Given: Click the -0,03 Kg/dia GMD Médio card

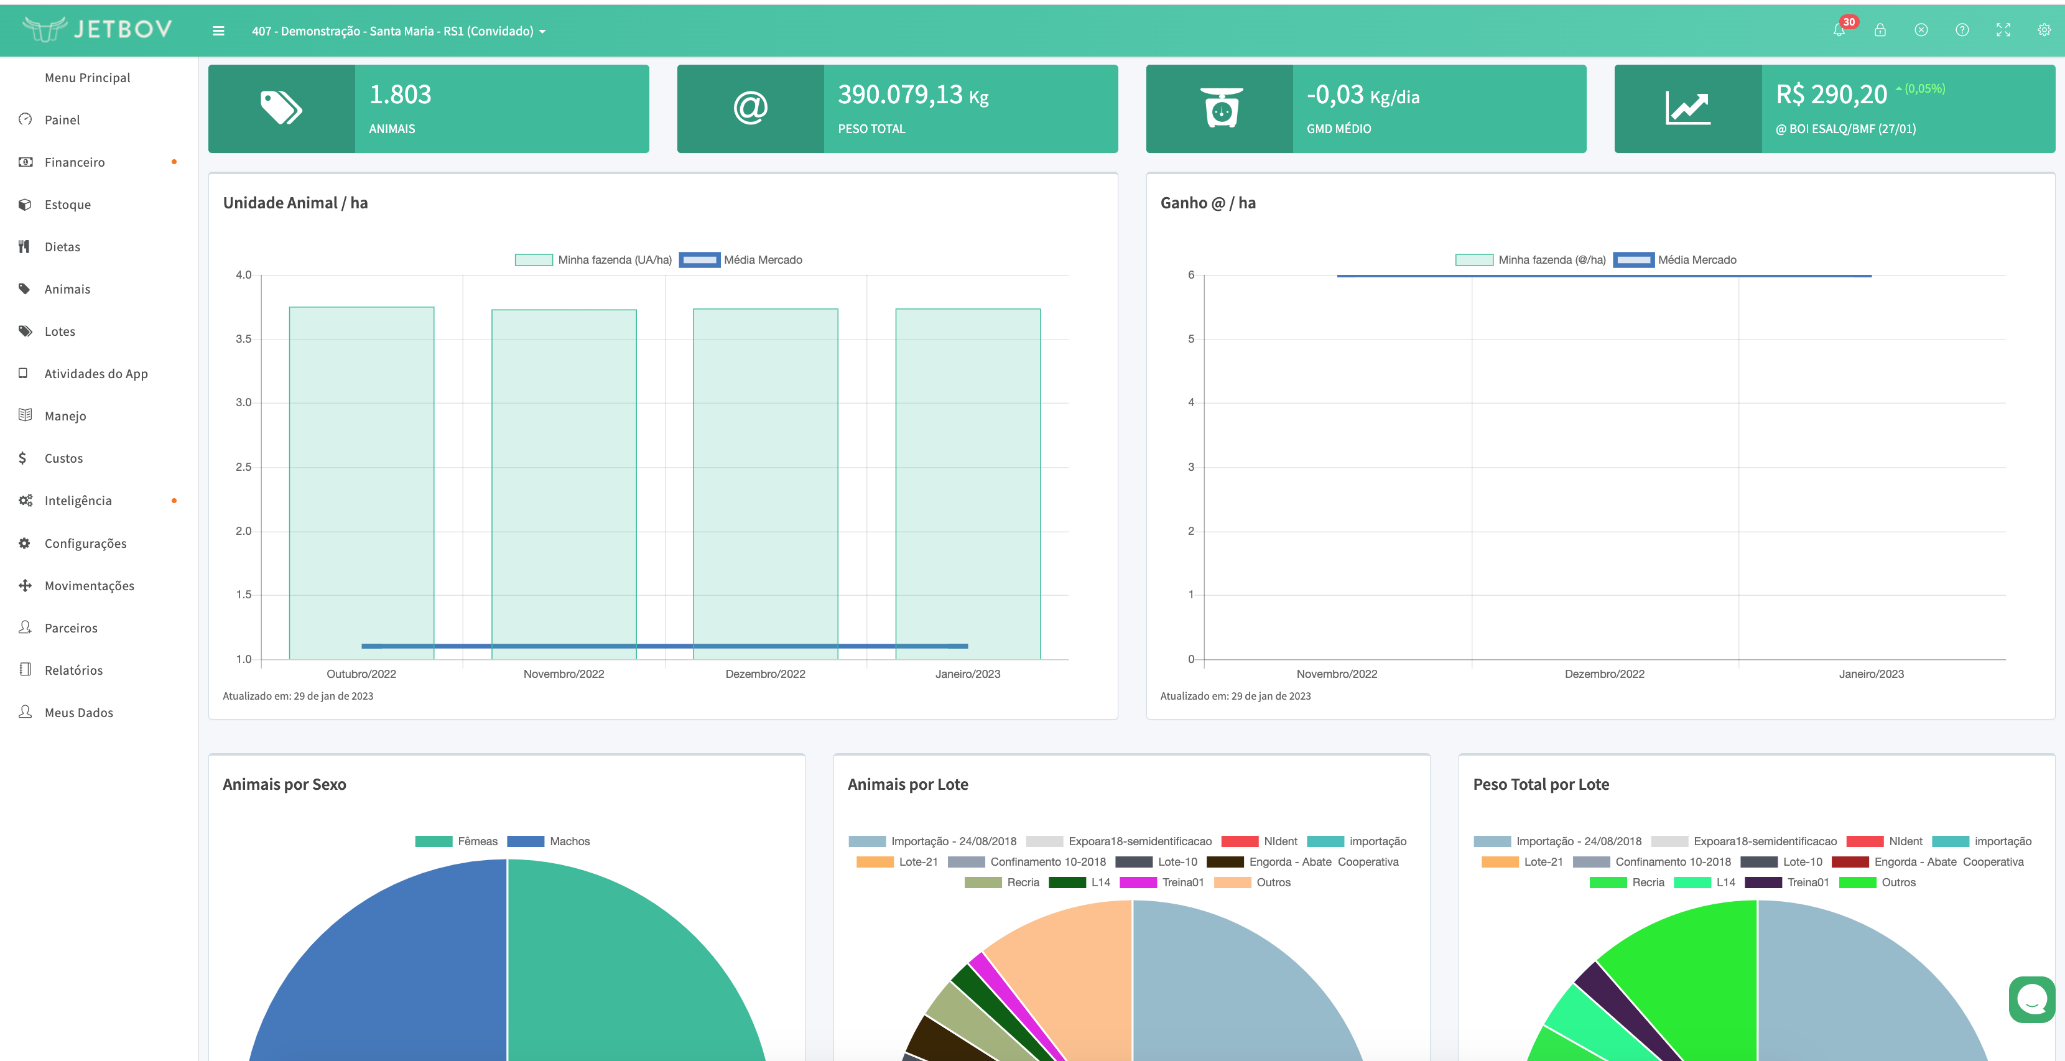Looking at the screenshot, I should coord(1366,108).
